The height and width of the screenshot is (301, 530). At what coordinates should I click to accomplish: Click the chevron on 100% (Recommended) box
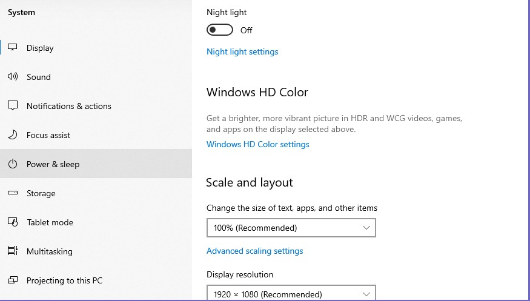coord(366,228)
